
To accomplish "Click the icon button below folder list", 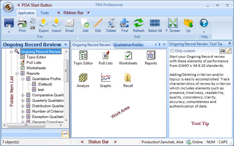I will (65, 134).
